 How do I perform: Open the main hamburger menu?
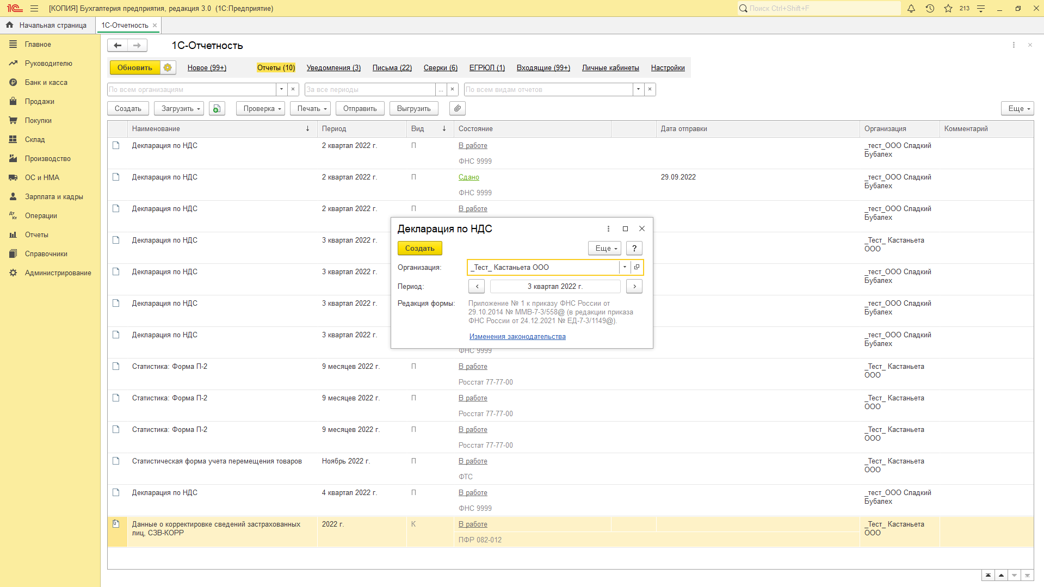click(x=34, y=8)
